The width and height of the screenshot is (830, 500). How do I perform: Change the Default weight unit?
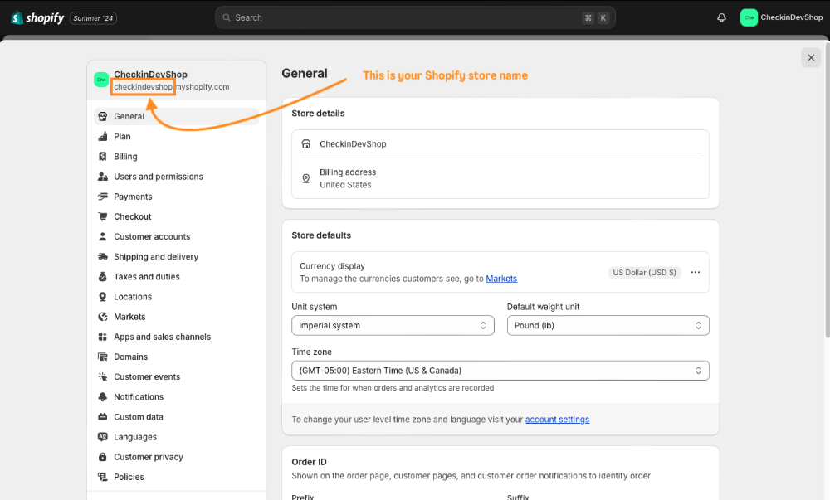(x=608, y=325)
